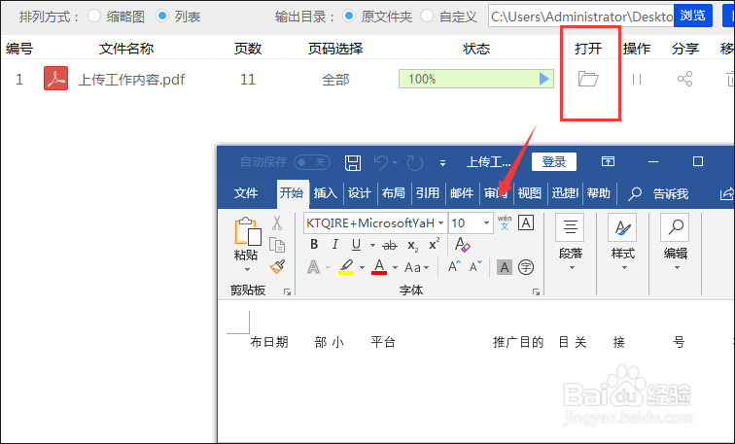The height and width of the screenshot is (444, 735).
Task: Open the font name dropdown
Action: (441, 222)
